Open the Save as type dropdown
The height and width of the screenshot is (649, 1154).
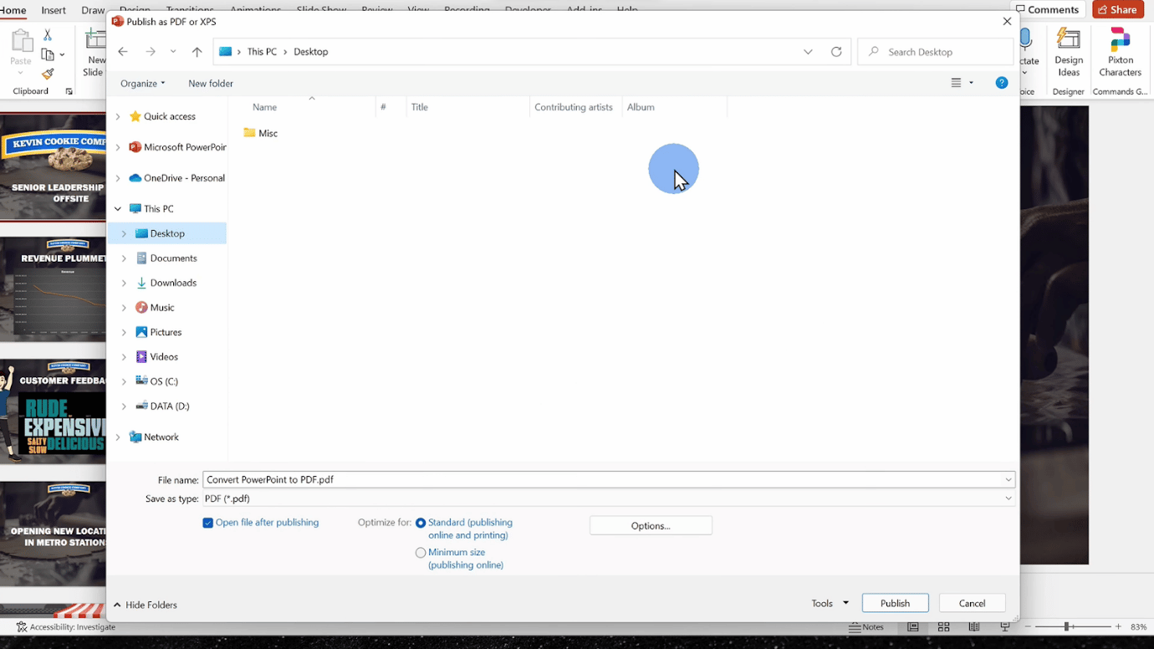(1008, 498)
